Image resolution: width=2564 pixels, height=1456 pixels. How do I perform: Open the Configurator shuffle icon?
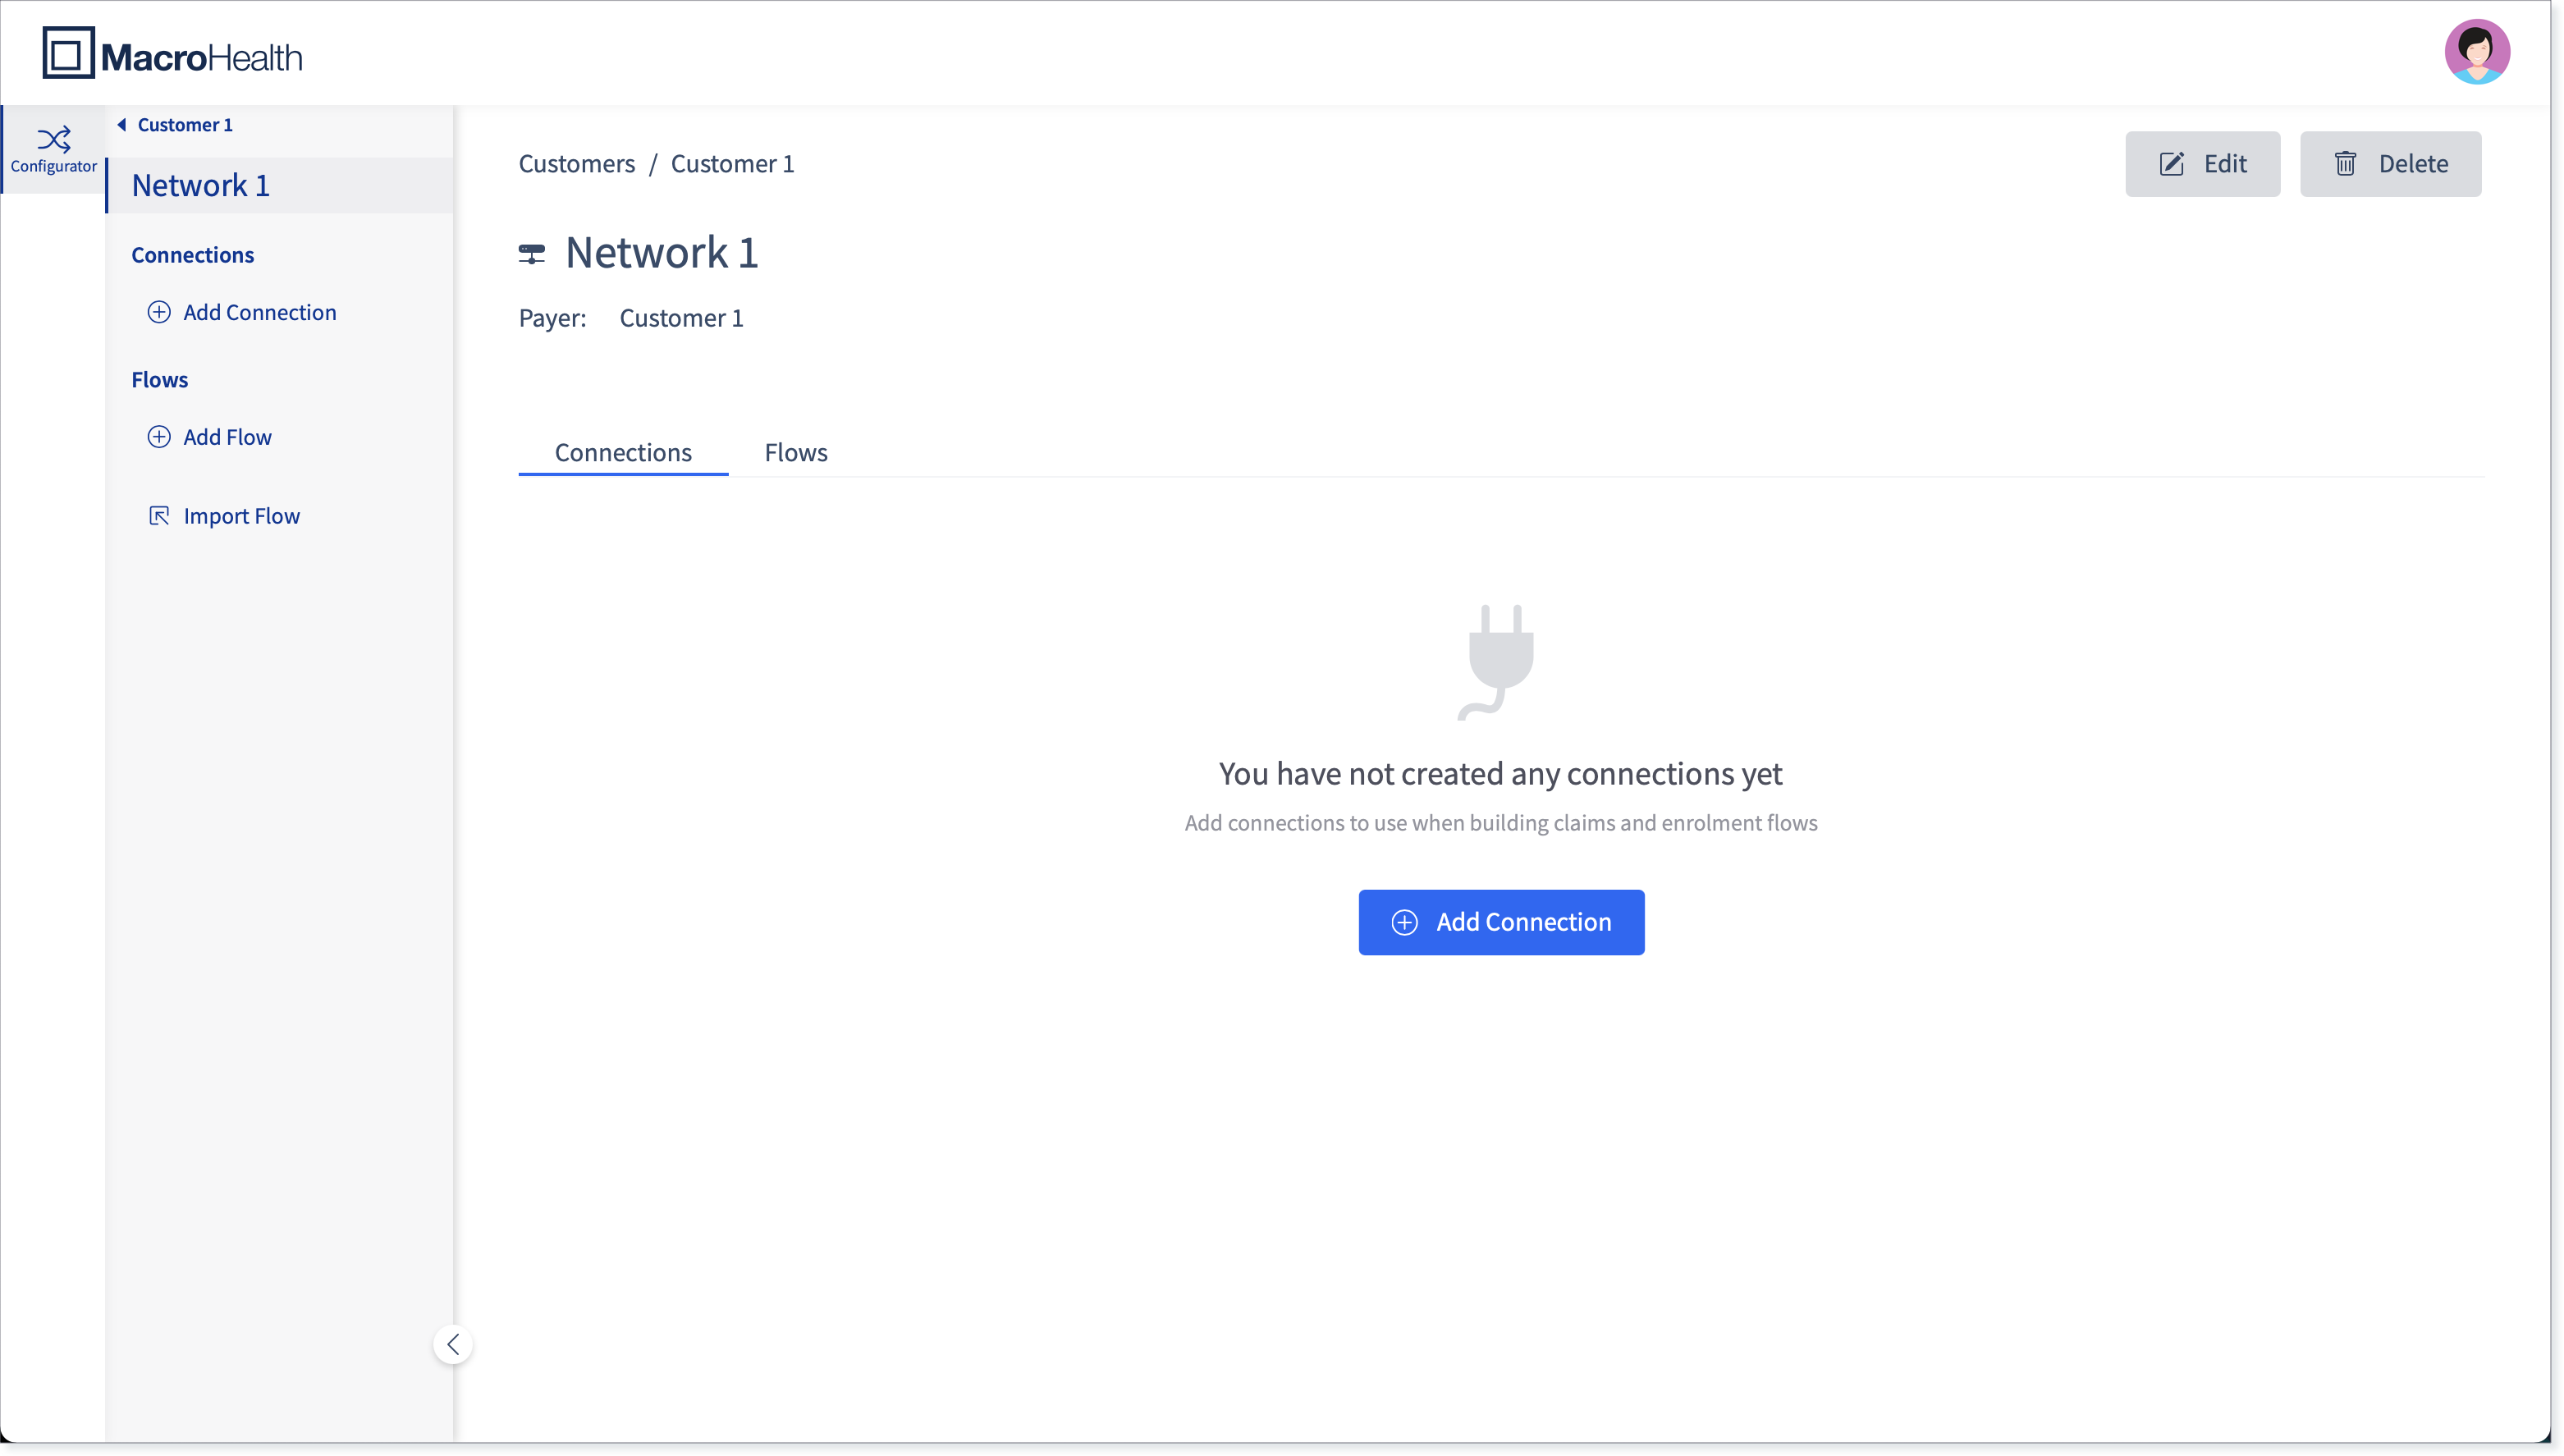tap(54, 138)
